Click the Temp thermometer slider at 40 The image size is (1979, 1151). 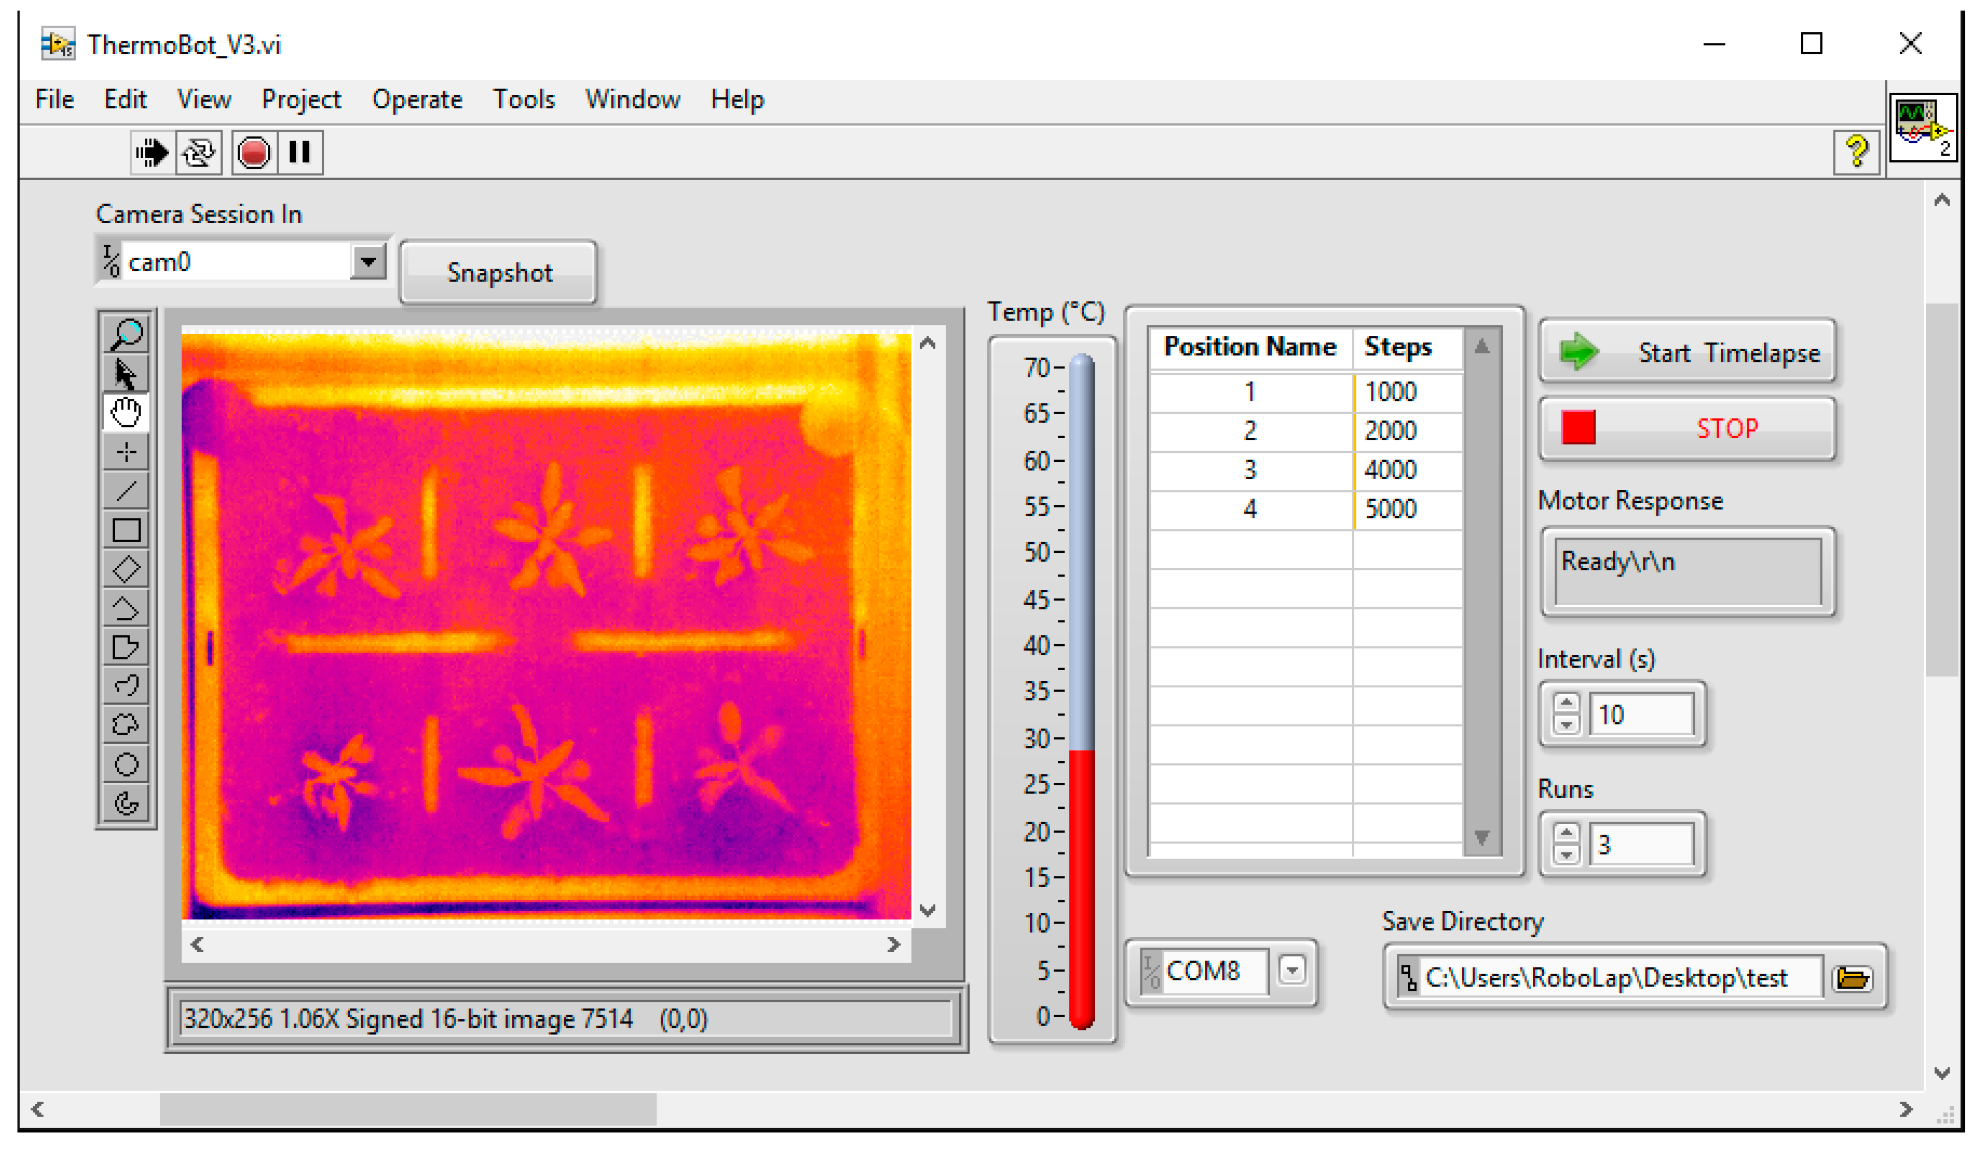[1082, 646]
